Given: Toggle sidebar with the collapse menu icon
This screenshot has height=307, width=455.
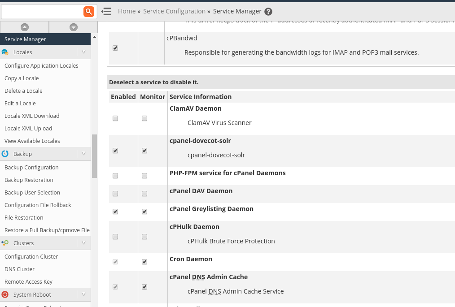Looking at the screenshot, I should [x=106, y=12].
